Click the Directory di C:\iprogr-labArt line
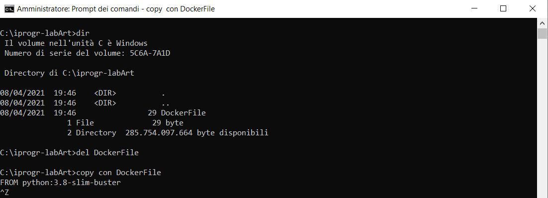Viewport: 548px width, 198px height. 69,73
